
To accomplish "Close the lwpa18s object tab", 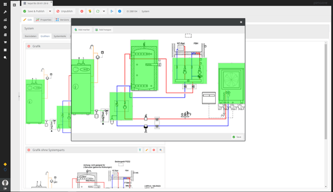I will (x=51, y=2).
